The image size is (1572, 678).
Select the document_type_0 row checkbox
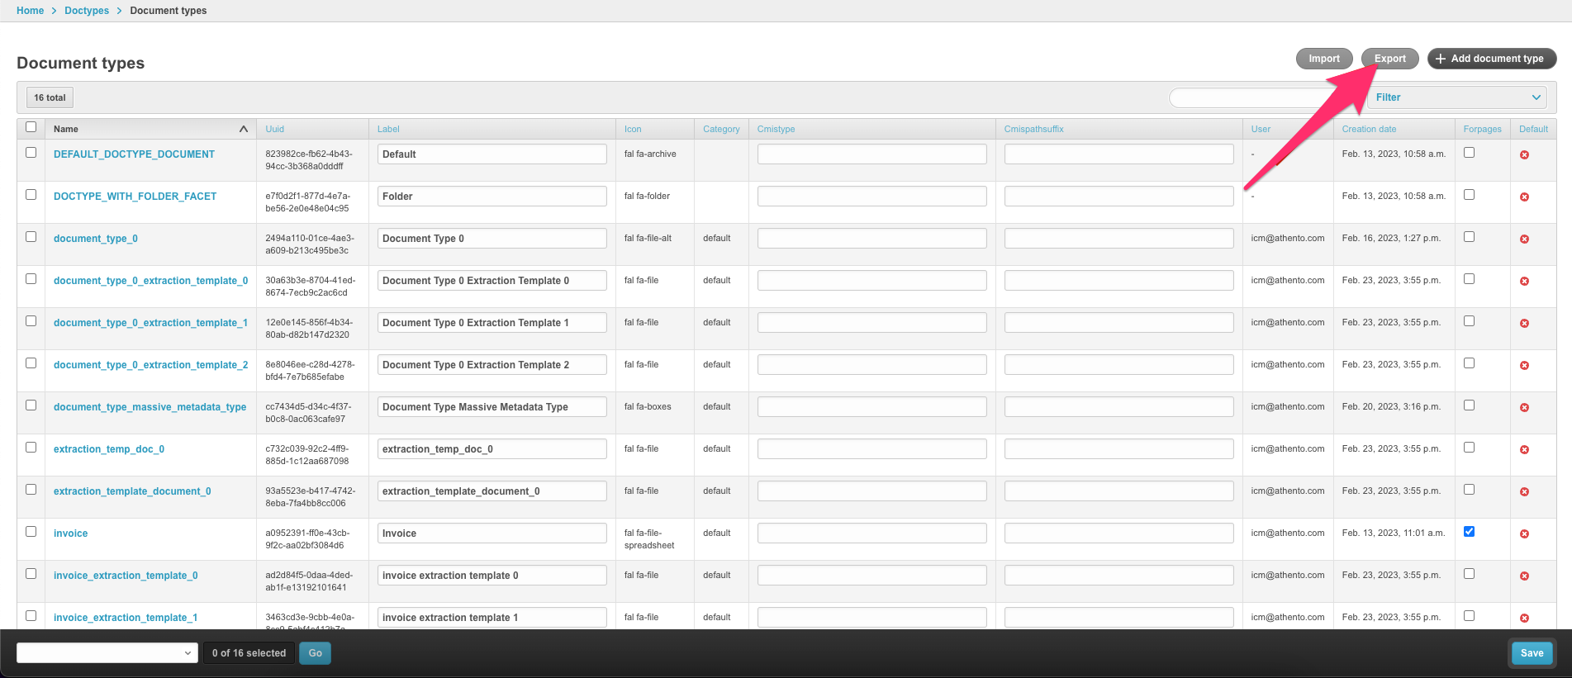pos(31,237)
